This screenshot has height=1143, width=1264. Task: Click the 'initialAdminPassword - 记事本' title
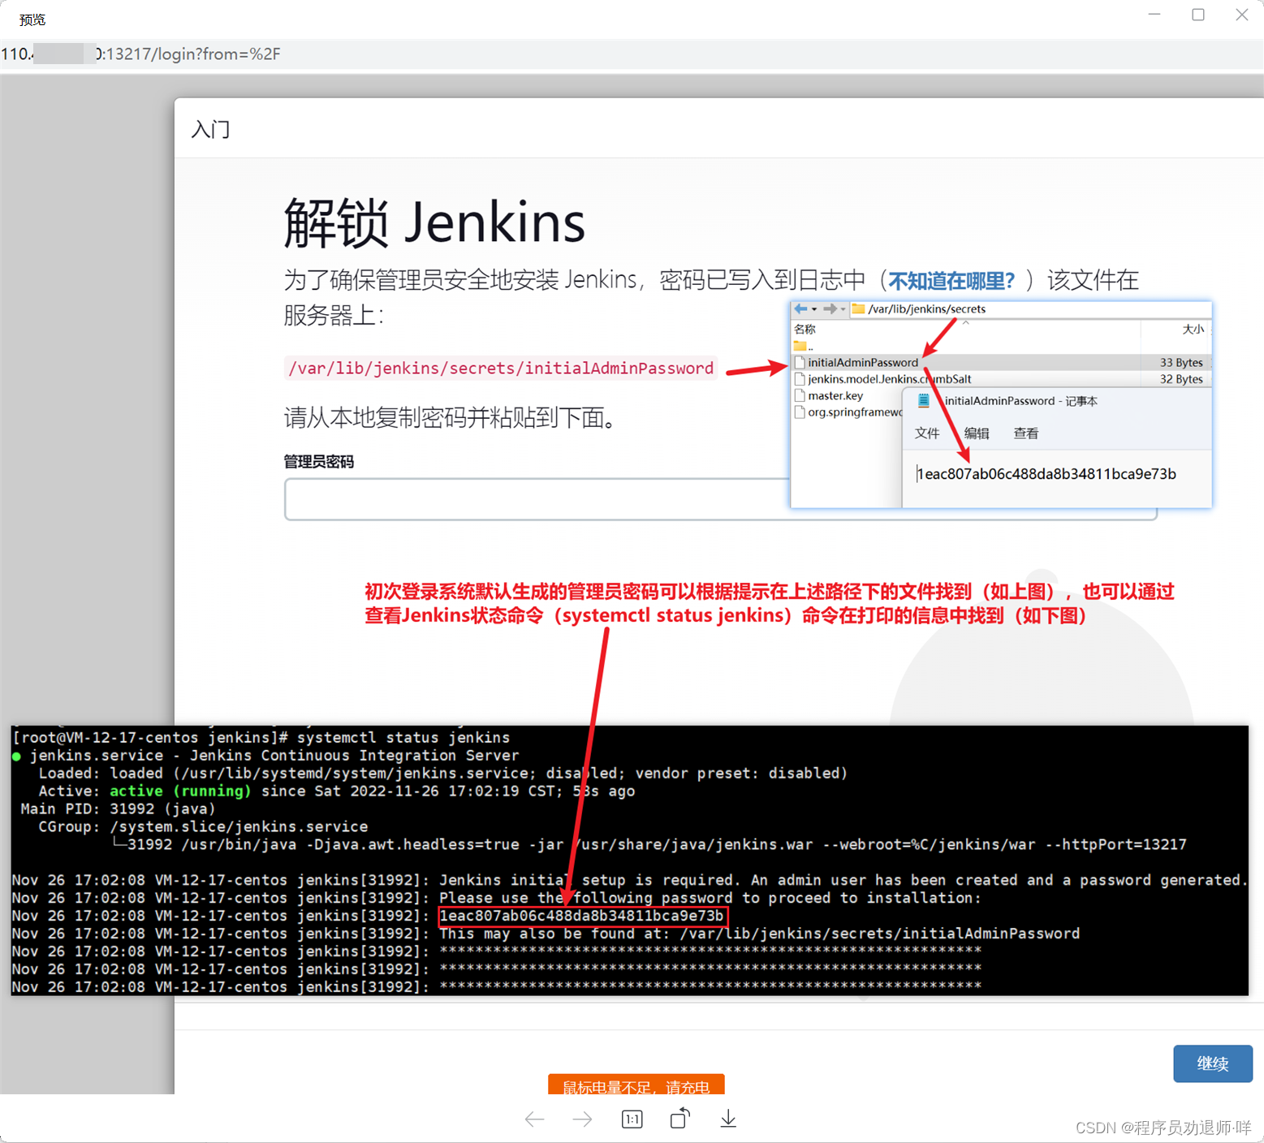click(1021, 401)
